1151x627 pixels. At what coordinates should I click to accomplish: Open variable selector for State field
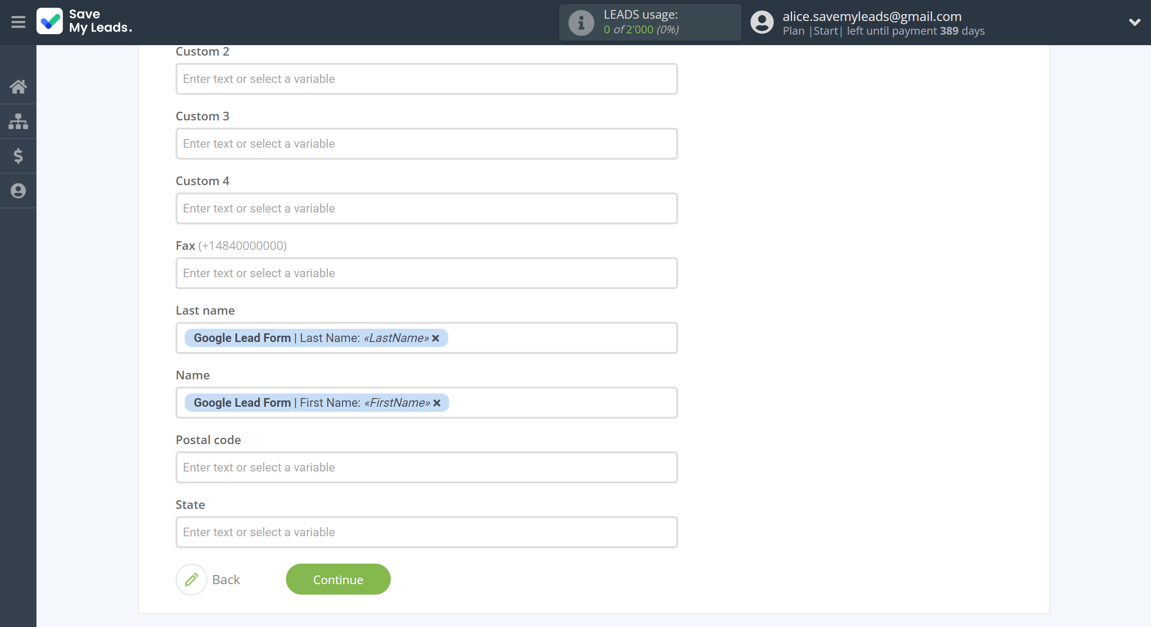[427, 532]
